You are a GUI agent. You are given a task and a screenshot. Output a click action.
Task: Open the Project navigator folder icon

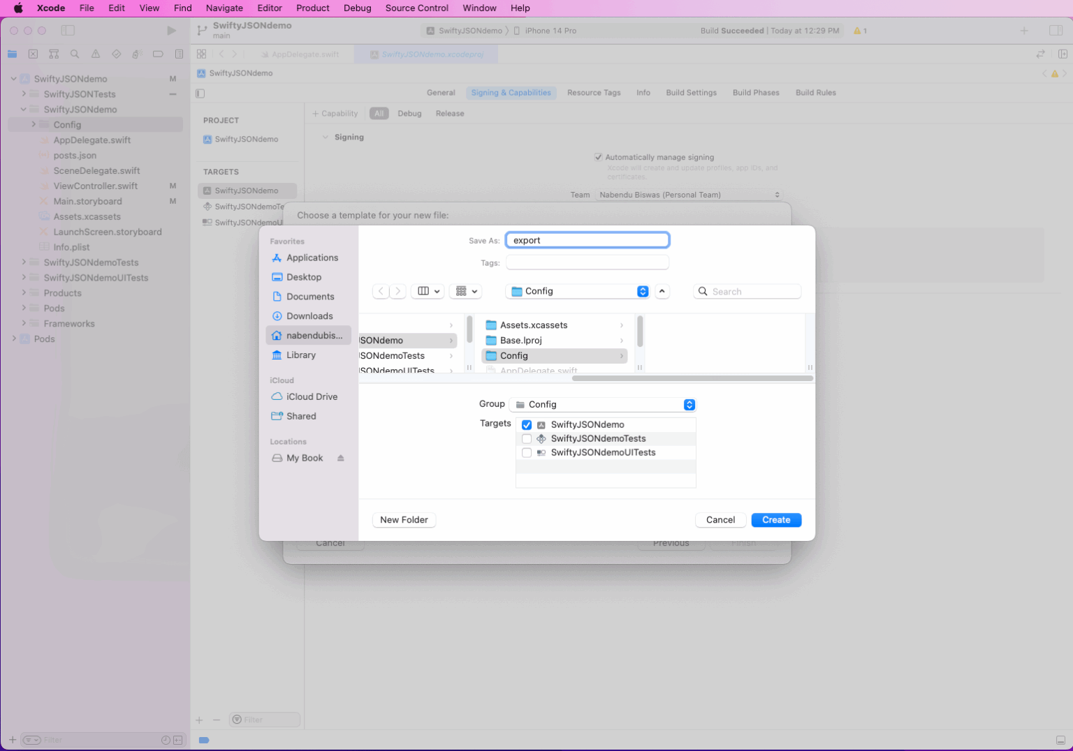[12, 54]
